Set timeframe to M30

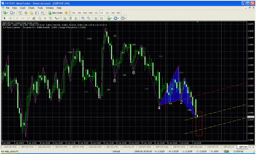pyautogui.click(x=91, y=13)
